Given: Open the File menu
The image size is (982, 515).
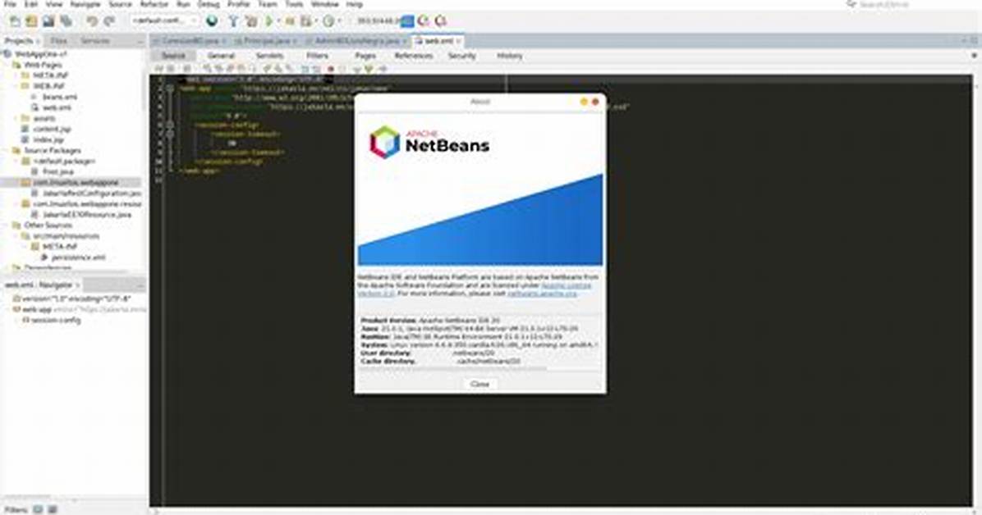Looking at the screenshot, I should pyautogui.click(x=10, y=4).
